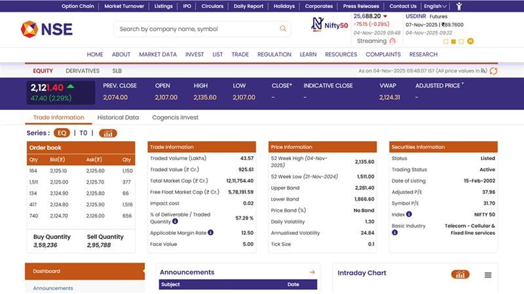Click the refresh icon beside price timestamp
The image size is (524, 294).
tap(493, 71)
